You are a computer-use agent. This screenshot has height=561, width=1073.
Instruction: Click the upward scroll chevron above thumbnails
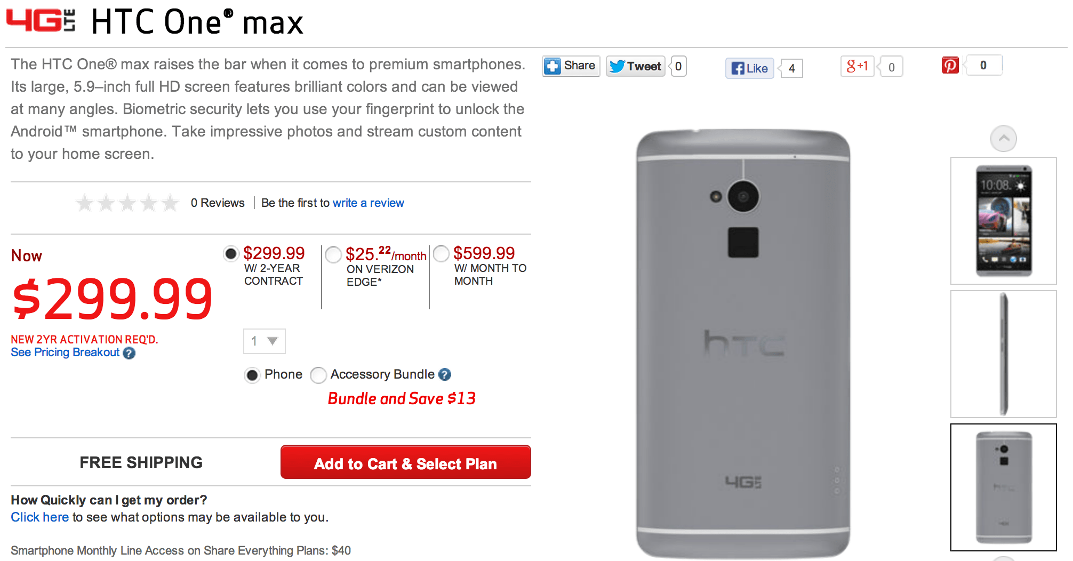click(x=1004, y=138)
